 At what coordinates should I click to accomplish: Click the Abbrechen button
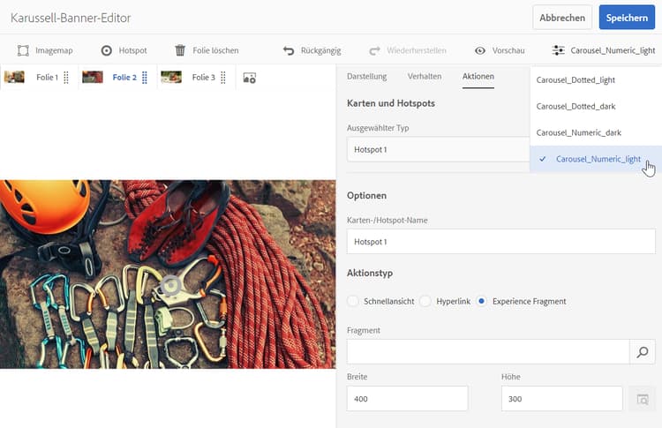(x=562, y=18)
